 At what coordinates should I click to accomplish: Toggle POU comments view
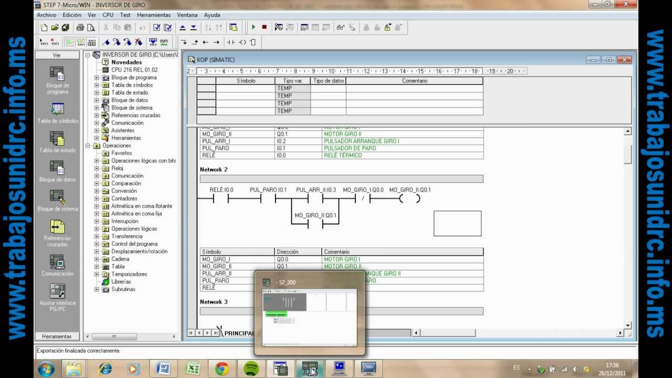pos(69,42)
